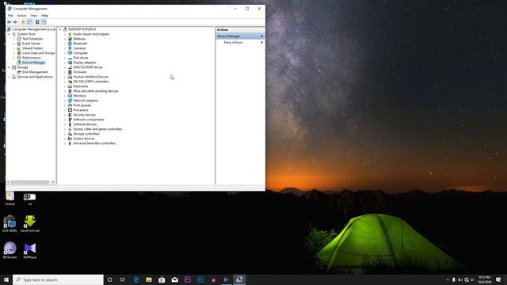Select Disk Management under Storage
507x285 pixels.
[x=35, y=72]
